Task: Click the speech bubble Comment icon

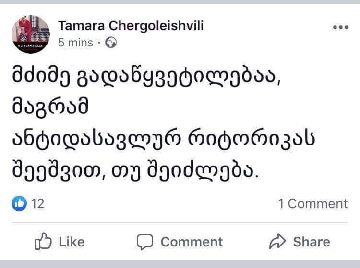Action: pos(144,242)
